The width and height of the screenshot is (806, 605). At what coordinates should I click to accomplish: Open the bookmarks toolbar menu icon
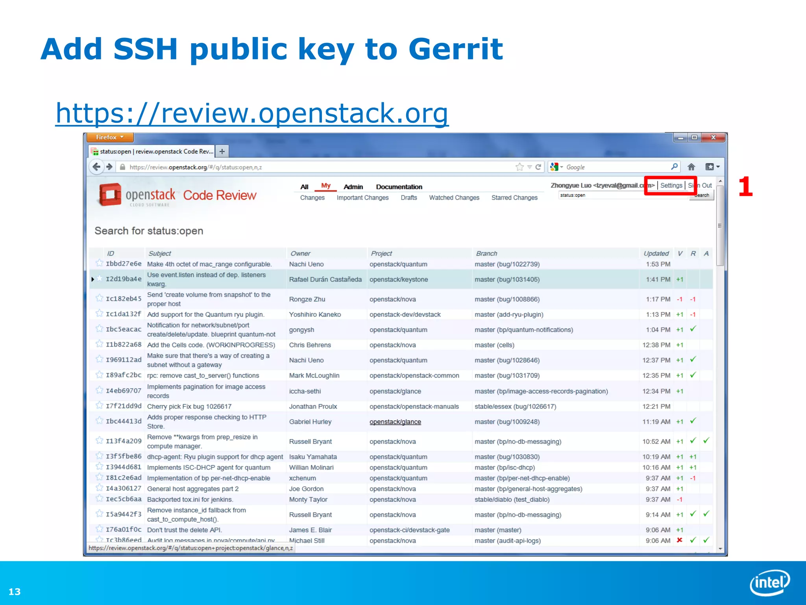[x=712, y=167]
